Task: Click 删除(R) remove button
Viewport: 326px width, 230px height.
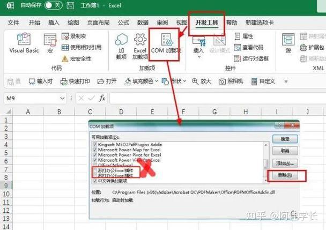Action: pos(285,175)
